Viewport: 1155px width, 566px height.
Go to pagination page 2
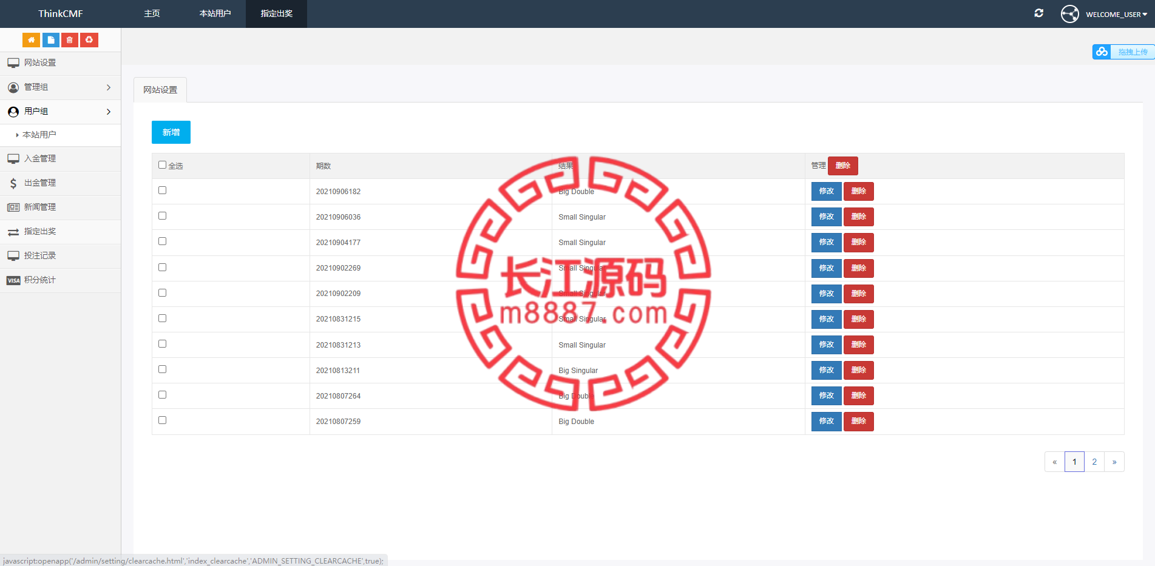point(1094,462)
